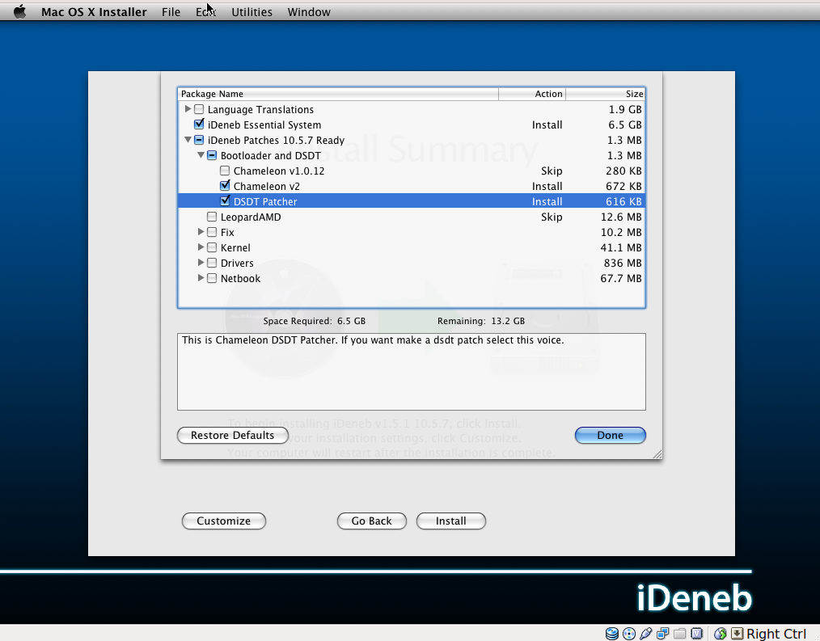Toggle the Bootloader and DSDT checkbox
This screenshot has height=641, width=820.
pyautogui.click(x=212, y=155)
